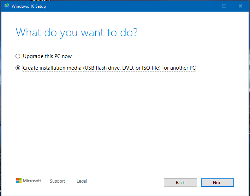
Task: Click the Microsoft logo
Action: coord(29,181)
